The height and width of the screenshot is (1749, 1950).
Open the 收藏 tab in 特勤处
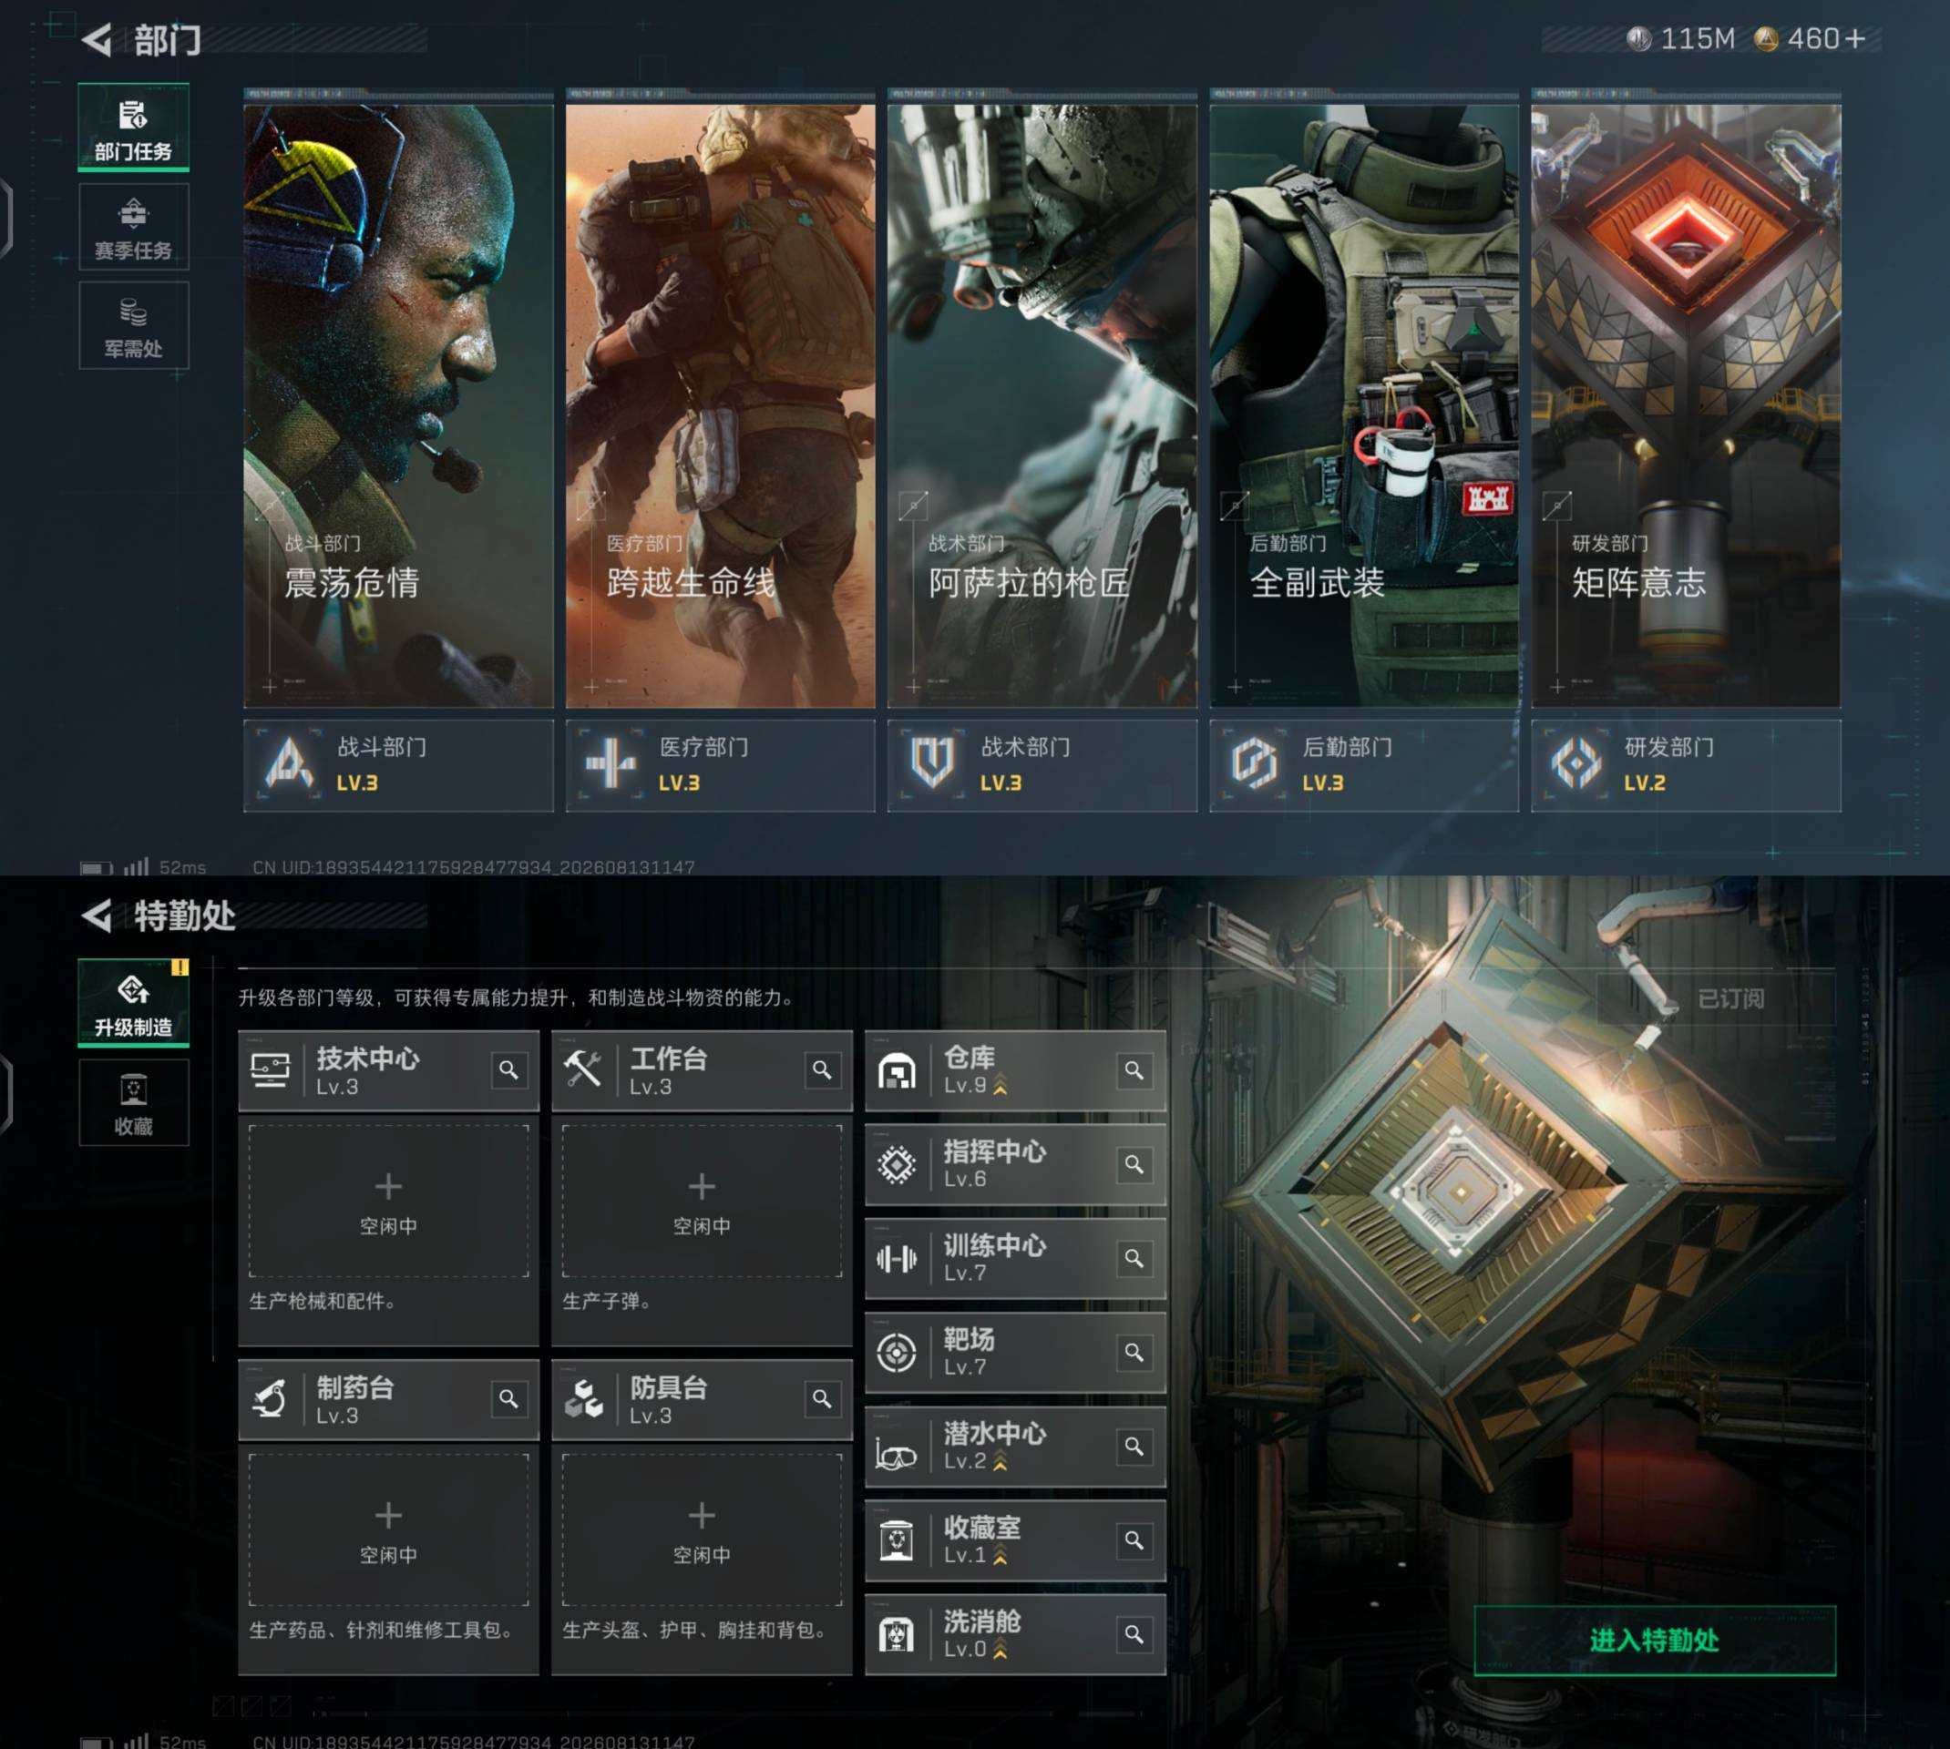point(134,1102)
